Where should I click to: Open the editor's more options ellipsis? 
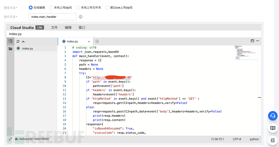point(258,41)
